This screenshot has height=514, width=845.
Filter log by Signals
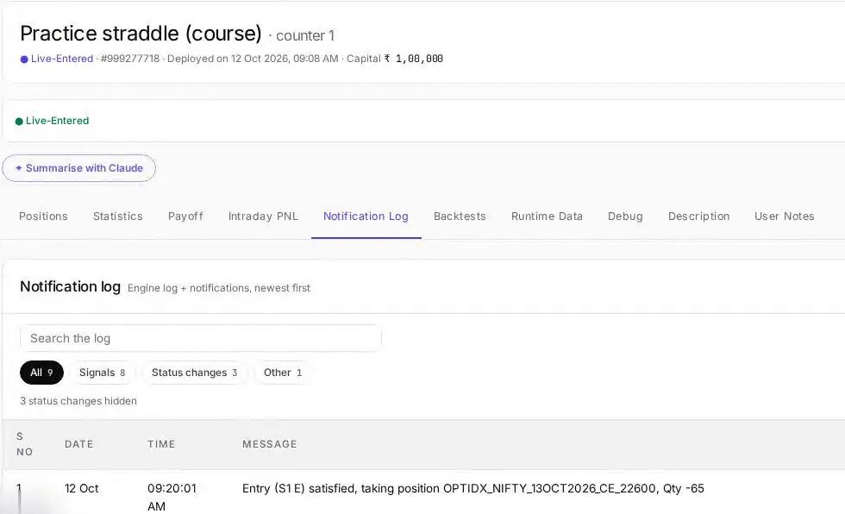102,373
